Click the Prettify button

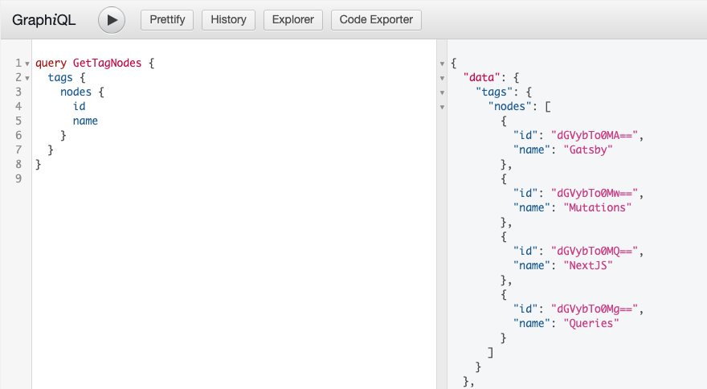pyautogui.click(x=167, y=19)
